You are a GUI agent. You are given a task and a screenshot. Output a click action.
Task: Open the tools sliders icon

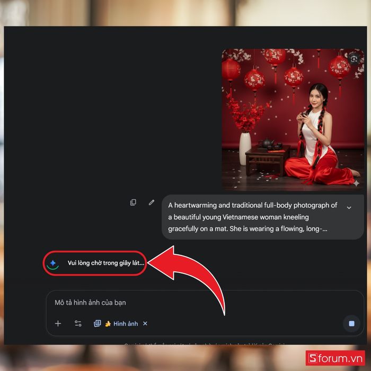tap(78, 323)
